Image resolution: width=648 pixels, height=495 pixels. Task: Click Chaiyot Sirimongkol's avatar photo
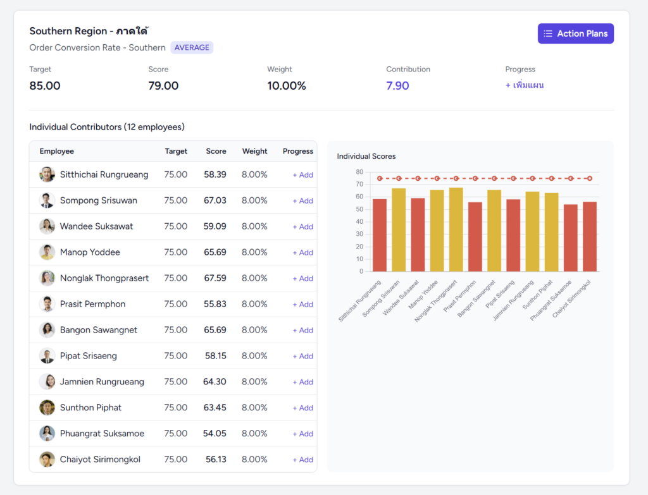click(x=47, y=460)
